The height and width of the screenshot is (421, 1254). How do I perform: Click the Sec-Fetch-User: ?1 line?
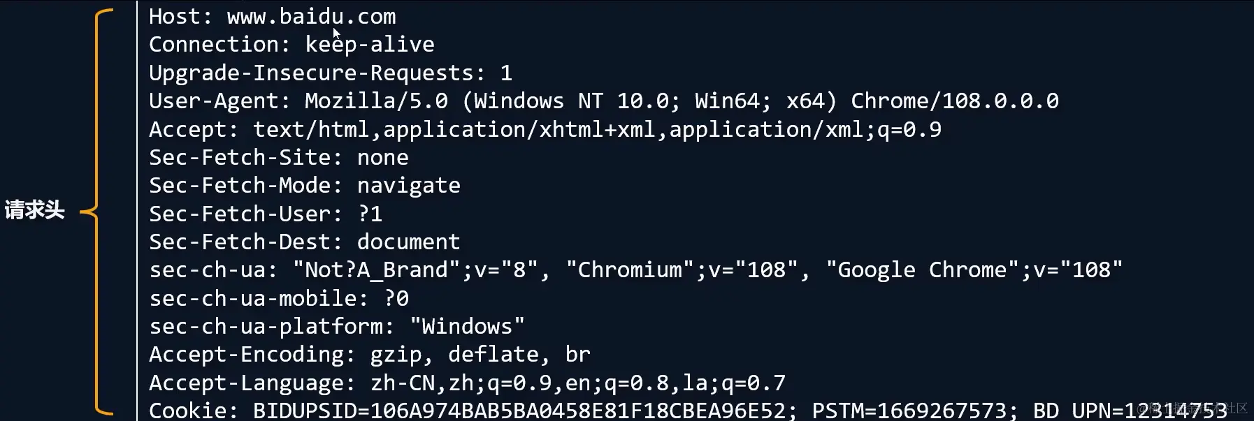coord(266,214)
